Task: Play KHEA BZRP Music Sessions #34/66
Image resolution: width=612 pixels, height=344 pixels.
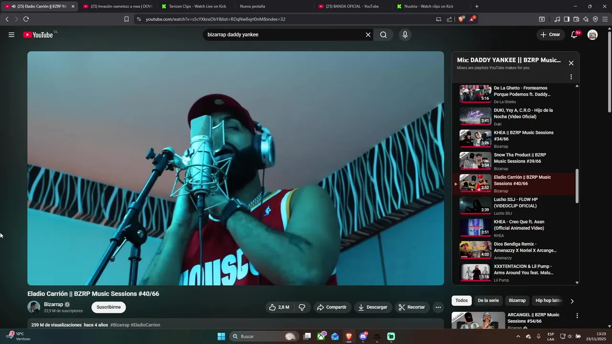Action: pyautogui.click(x=514, y=139)
